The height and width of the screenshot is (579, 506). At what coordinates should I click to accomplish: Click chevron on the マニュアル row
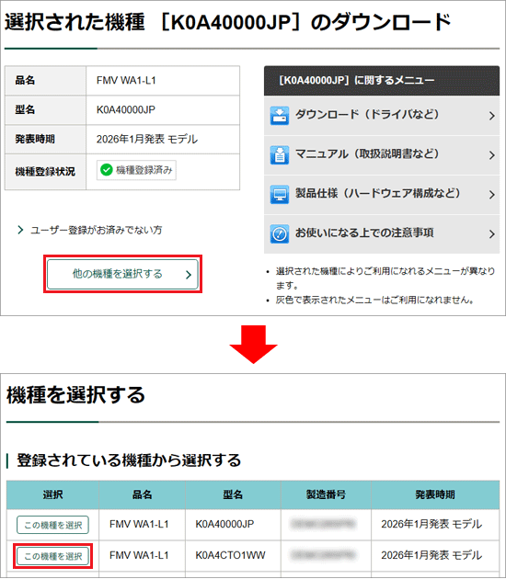tap(491, 155)
